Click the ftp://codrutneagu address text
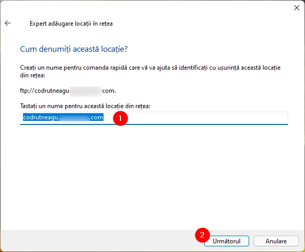 click(x=68, y=91)
